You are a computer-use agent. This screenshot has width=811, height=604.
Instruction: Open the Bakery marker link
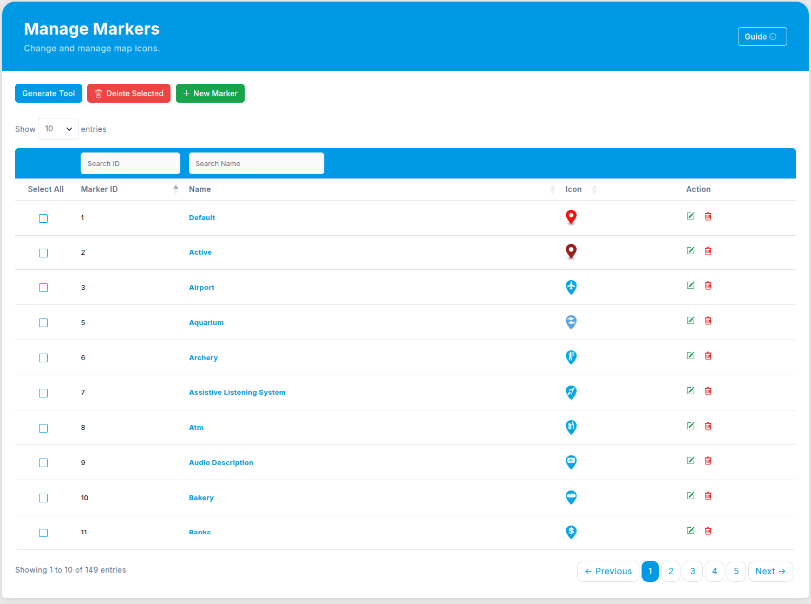pos(201,498)
